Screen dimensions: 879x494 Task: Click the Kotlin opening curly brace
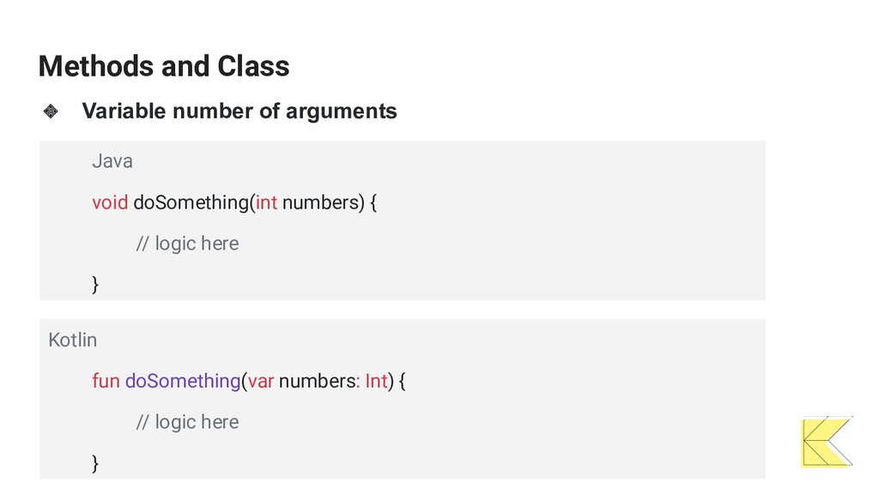pyautogui.click(x=402, y=382)
